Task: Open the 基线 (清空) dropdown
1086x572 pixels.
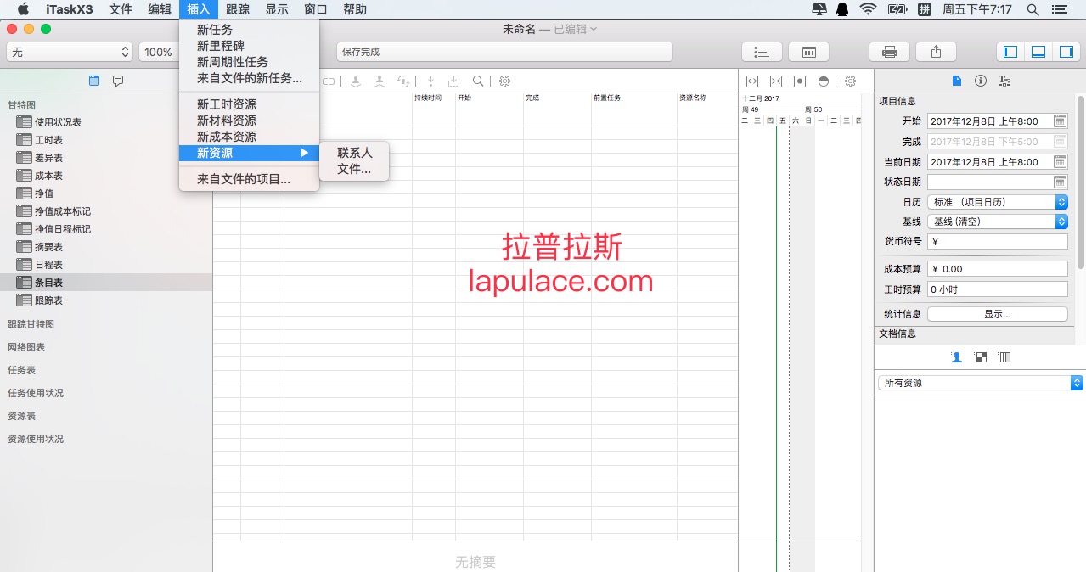Action: tap(998, 222)
